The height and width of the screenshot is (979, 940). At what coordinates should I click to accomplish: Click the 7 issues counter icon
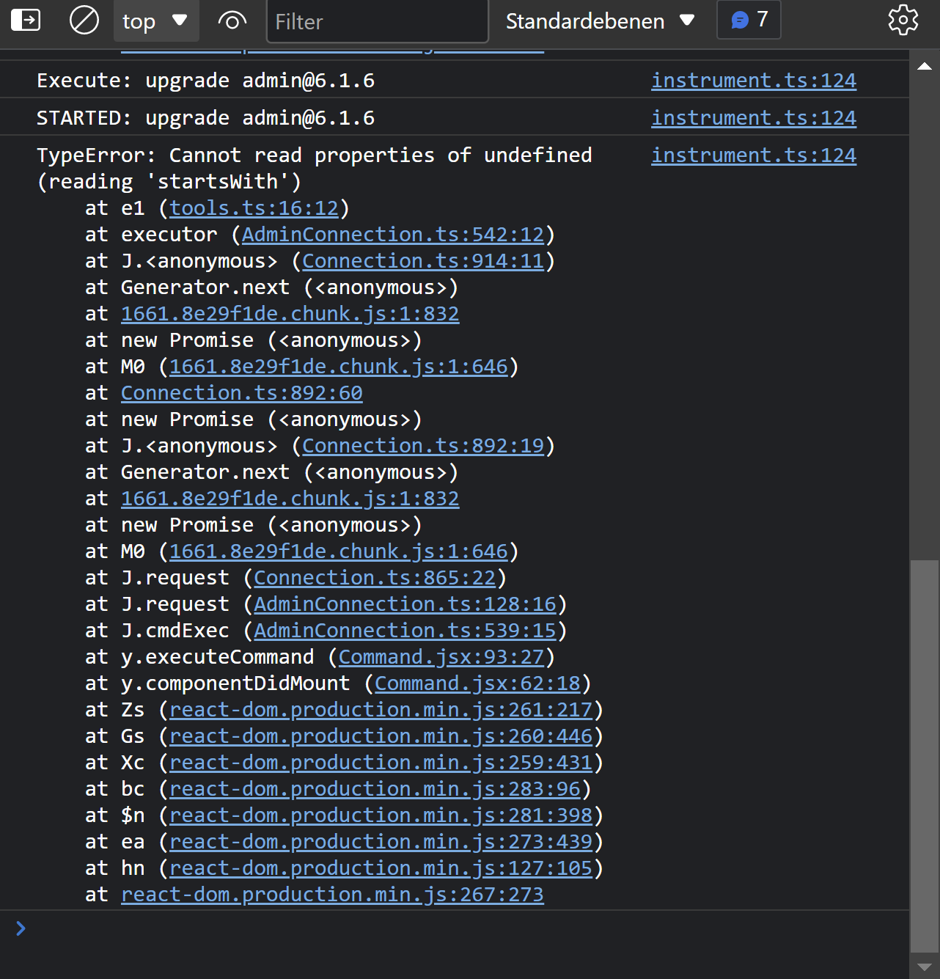(748, 20)
